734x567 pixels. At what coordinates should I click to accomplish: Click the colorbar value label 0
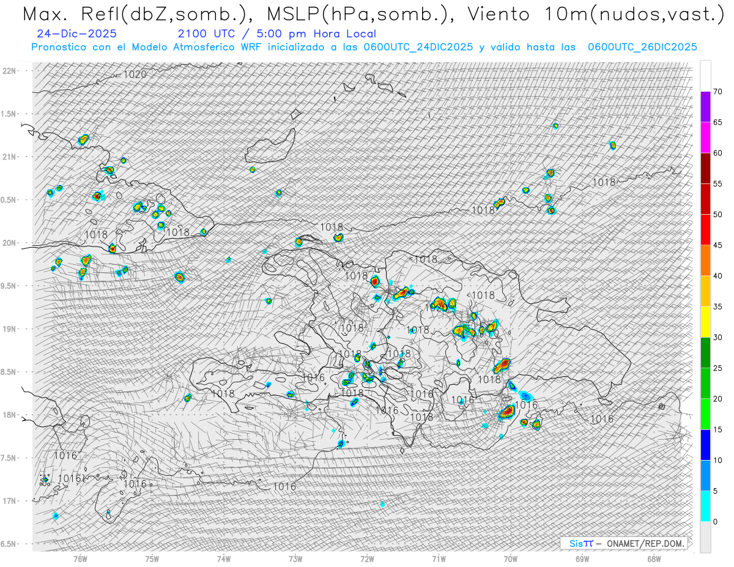[x=715, y=522]
